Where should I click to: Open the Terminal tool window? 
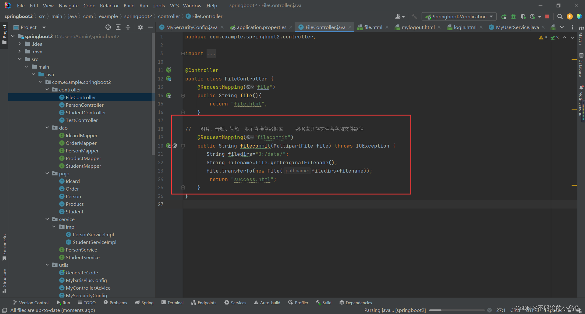point(172,303)
